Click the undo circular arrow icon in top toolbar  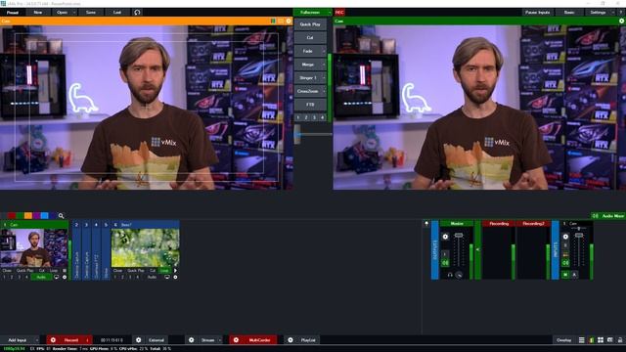click(x=137, y=13)
